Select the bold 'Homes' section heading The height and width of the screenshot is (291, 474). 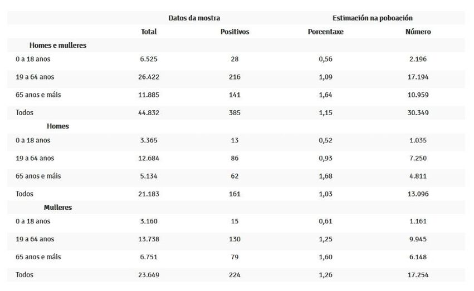point(58,126)
